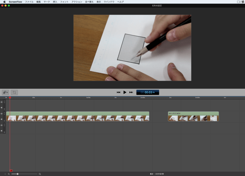Select the long first video clip on timeline

[x=78, y=116]
